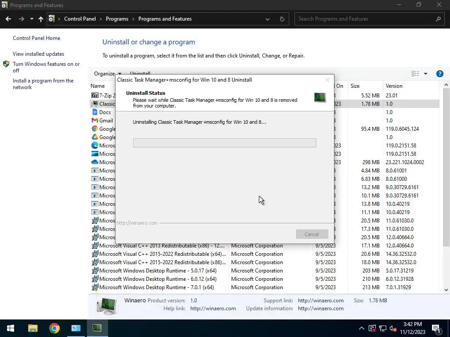Go up one level with Up arrow
Screen dimensions: 450x337
click(41, 19)
